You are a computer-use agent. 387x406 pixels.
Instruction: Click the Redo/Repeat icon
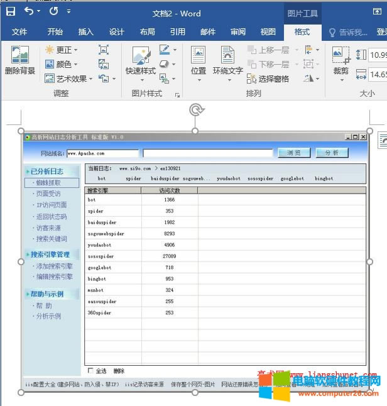point(54,11)
